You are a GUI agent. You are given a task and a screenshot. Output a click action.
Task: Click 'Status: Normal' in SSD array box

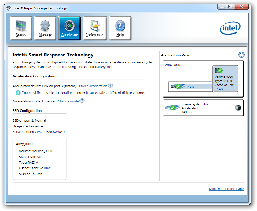point(30,157)
